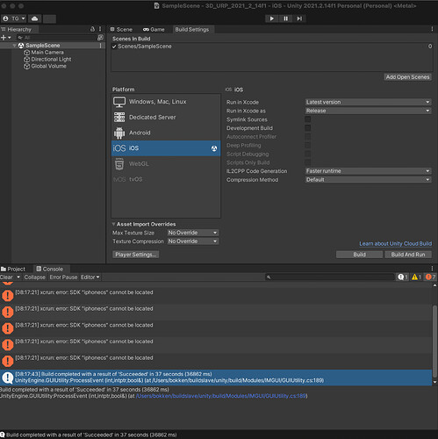Enable the Development Build checkbox
Viewport: 438px width, 439px height.
[308, 128]
